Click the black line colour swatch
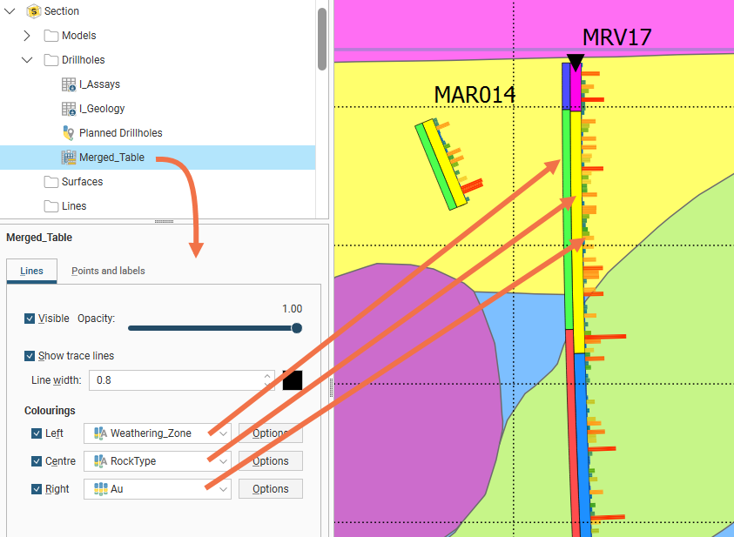Image resolution: width=734 pixels, height=537 pixels. (293, 380)
